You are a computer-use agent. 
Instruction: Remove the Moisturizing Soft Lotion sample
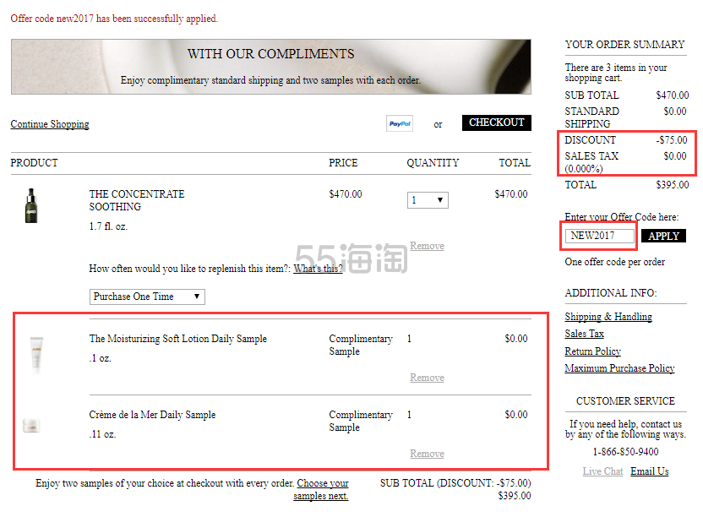point(427,378)
